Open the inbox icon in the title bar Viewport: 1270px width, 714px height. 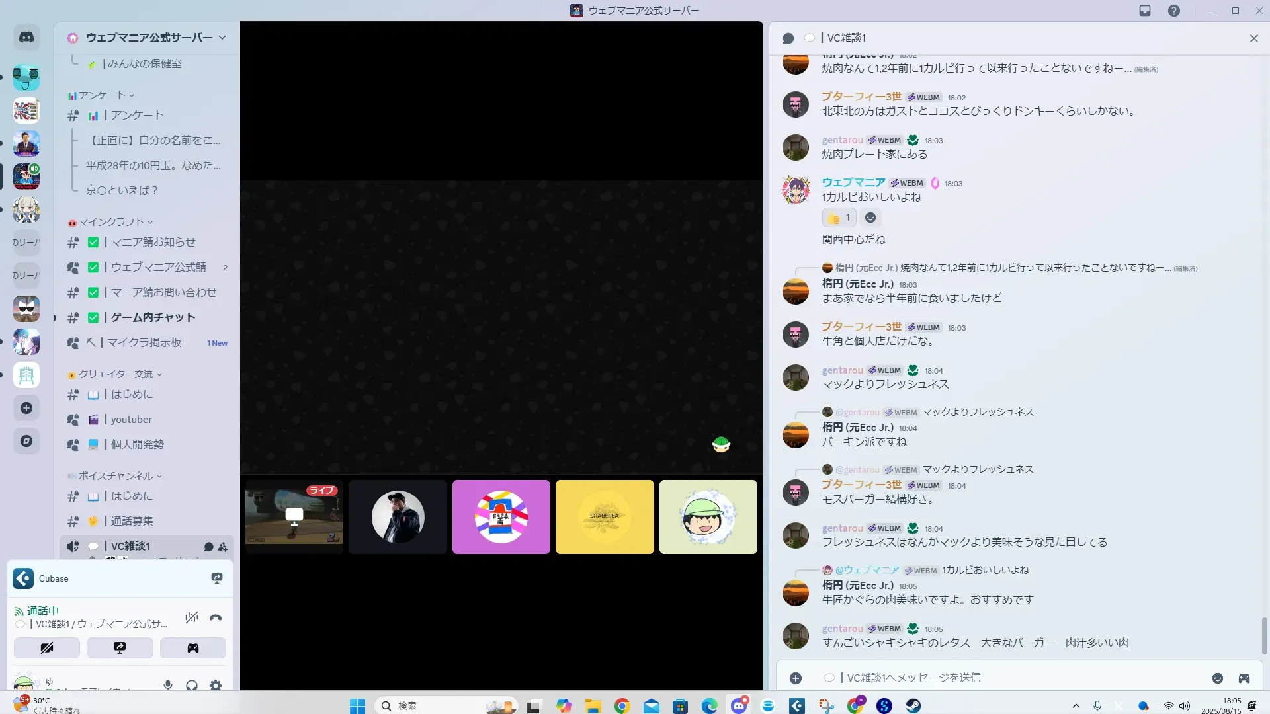(1145, 11)
